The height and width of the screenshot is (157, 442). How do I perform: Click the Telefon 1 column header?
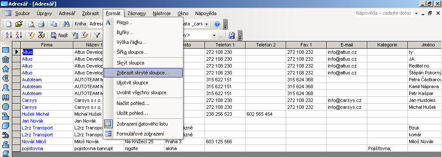(225, 45)
